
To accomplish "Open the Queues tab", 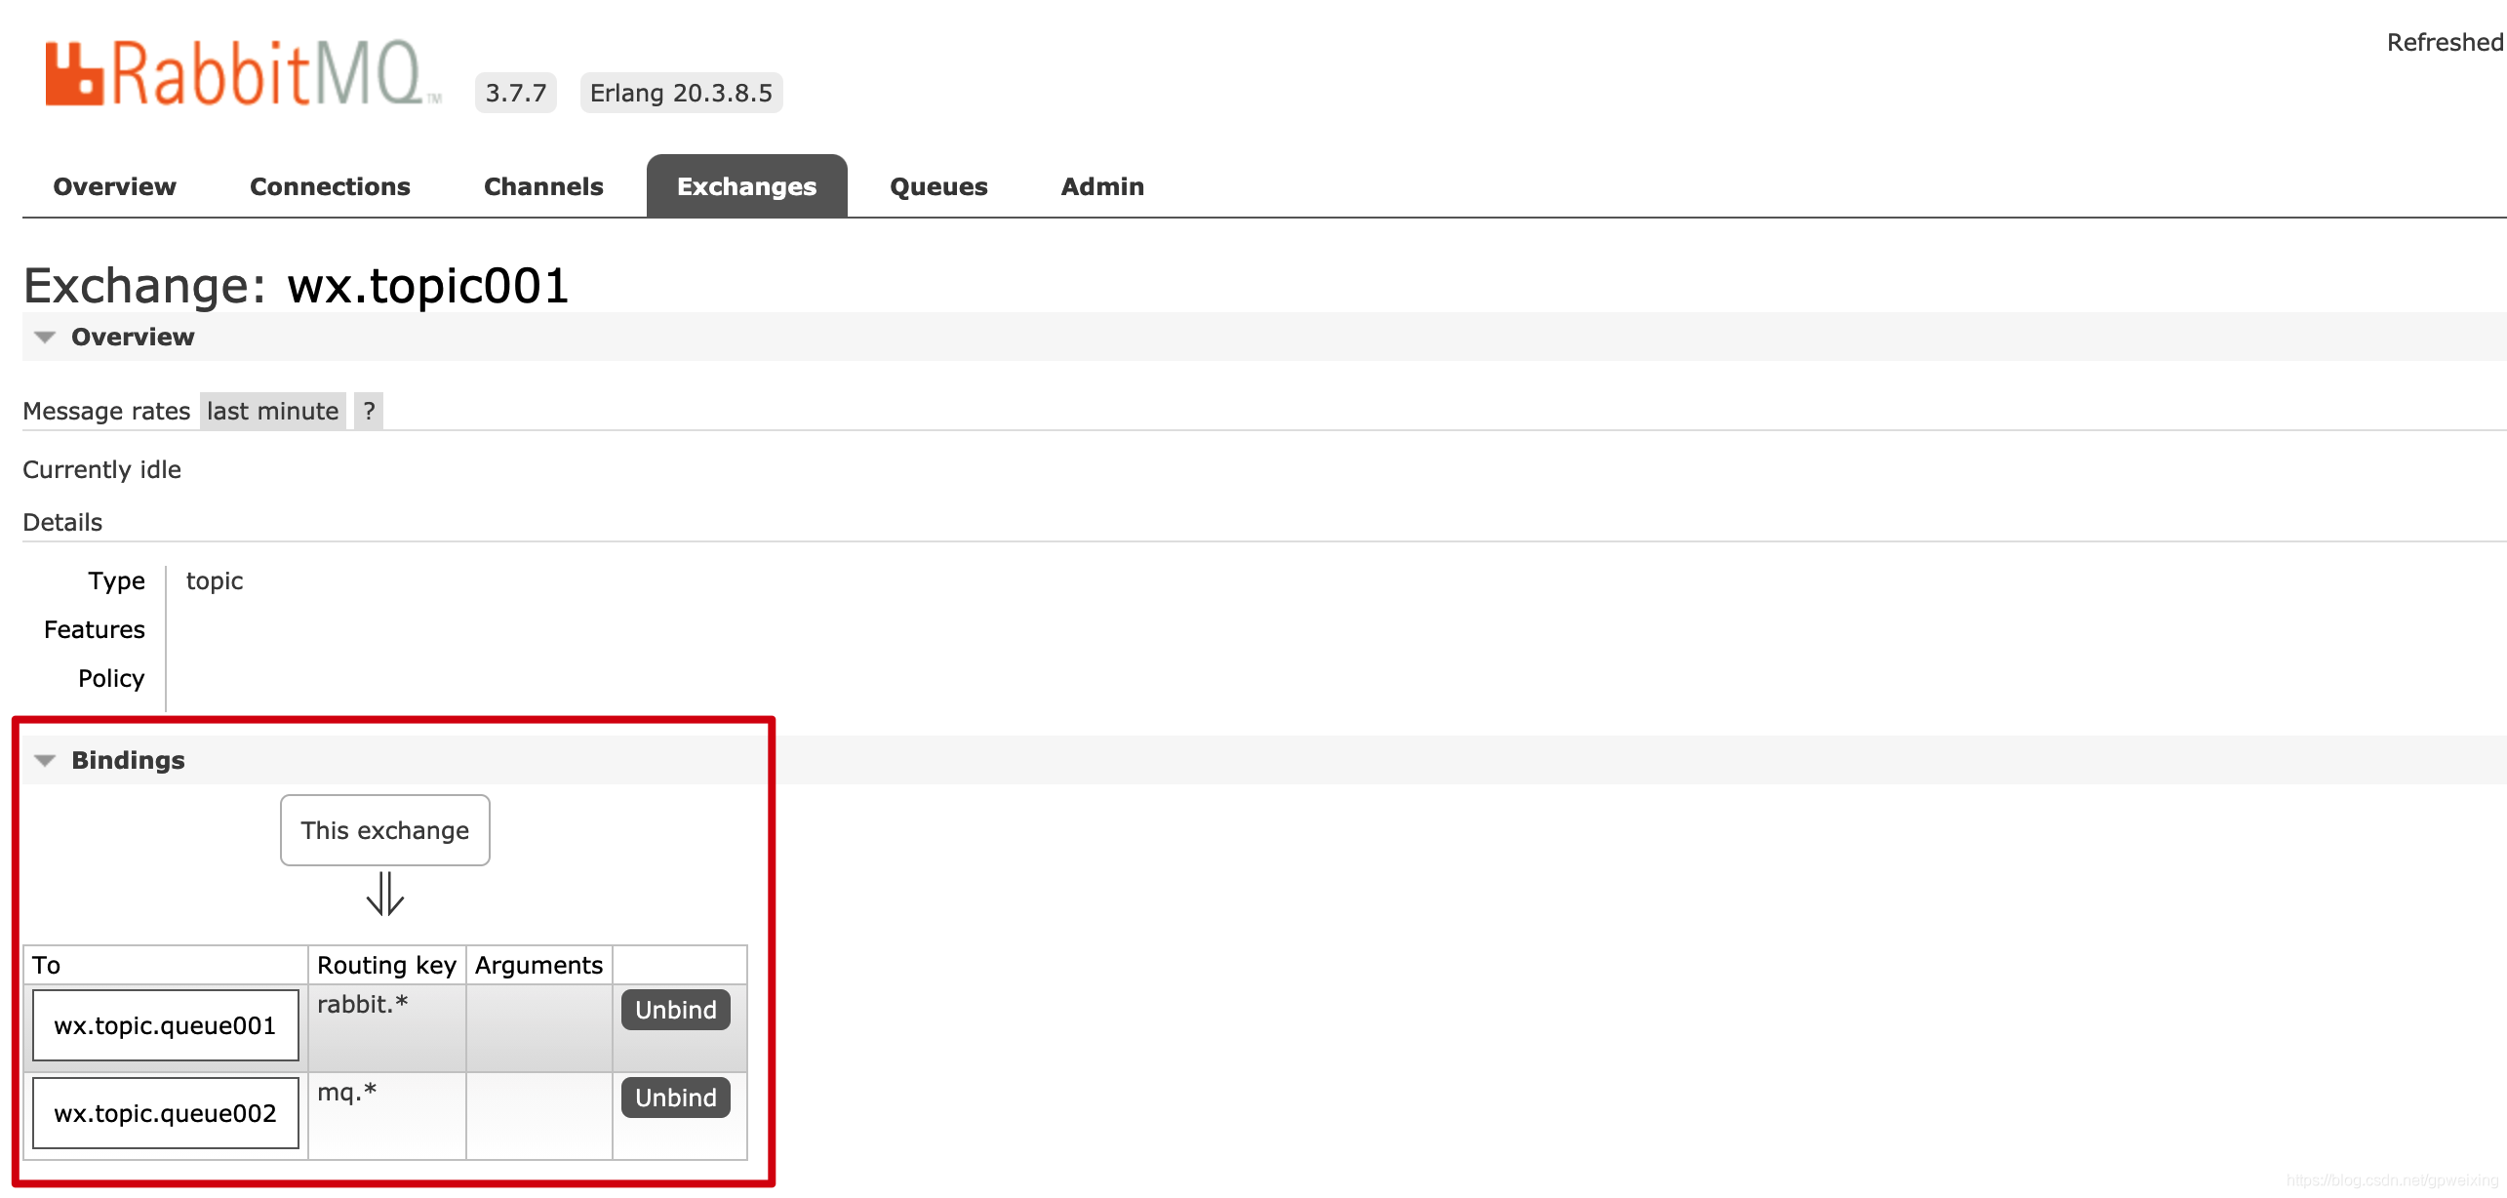I will 938,187.
